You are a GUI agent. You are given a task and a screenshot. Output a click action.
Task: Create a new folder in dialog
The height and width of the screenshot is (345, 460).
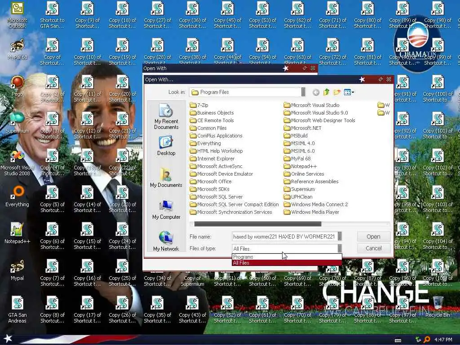(x=337, y=93)
